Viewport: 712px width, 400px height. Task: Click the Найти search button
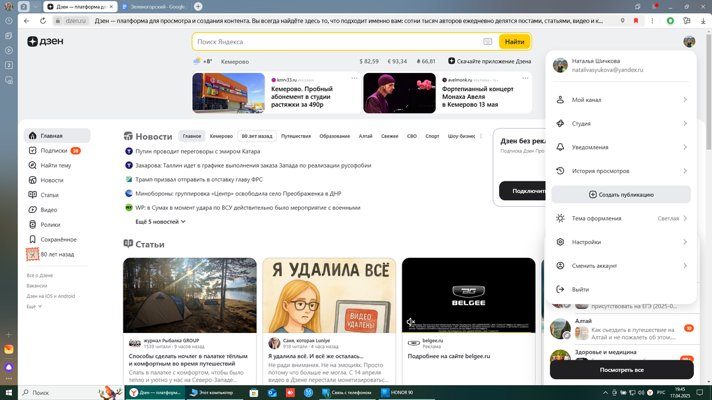(x=514, y=41)
